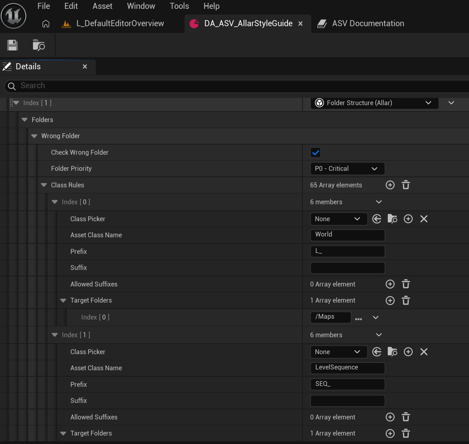This screenshot has height=444, width=469.
Task: Click the ellipsis button next to /Maps
Action: [358, 319]
